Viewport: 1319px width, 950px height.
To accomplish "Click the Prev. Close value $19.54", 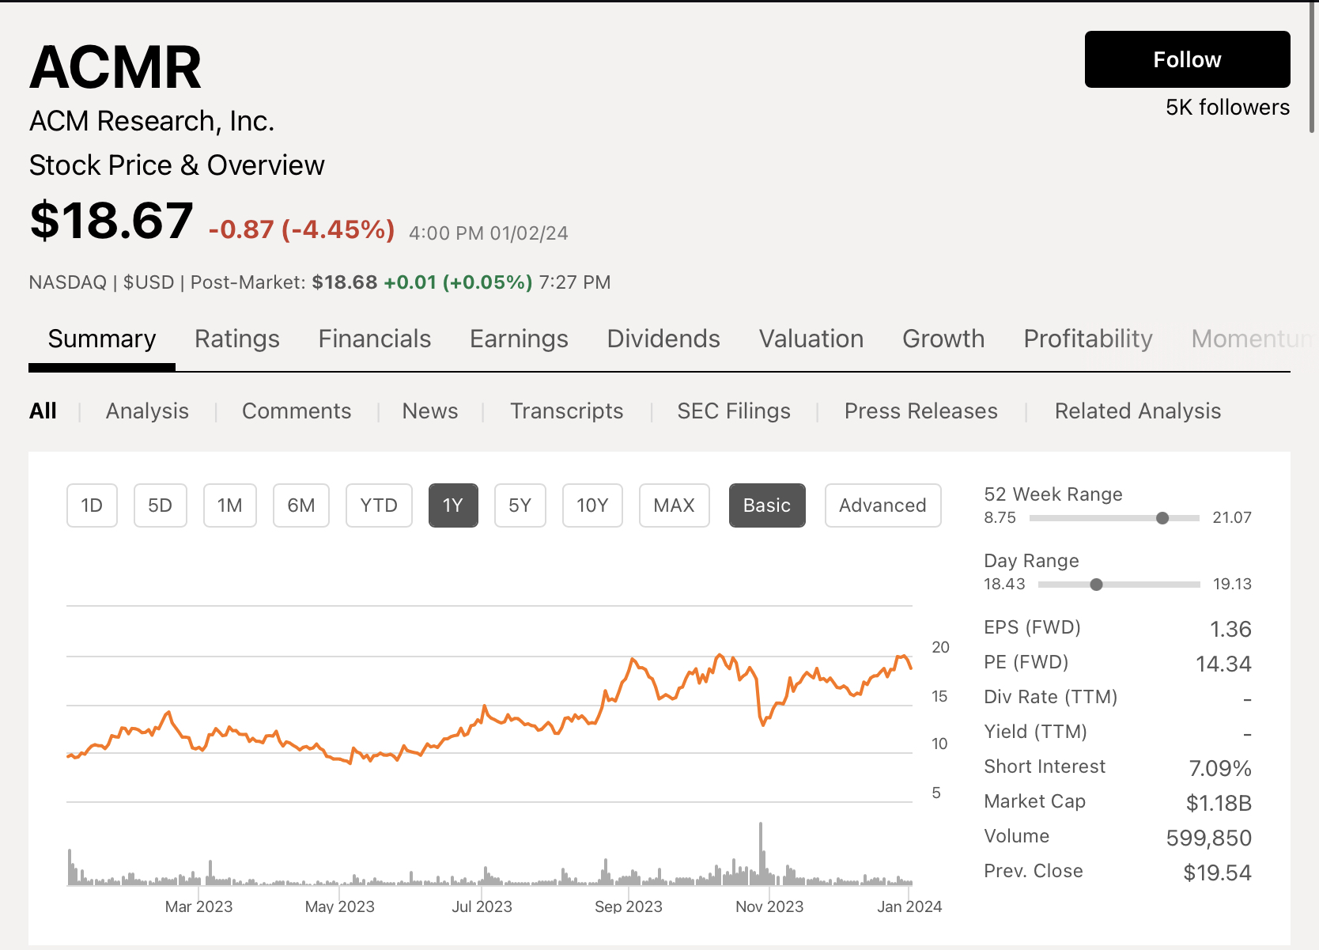I will (x=1218, y=873).
